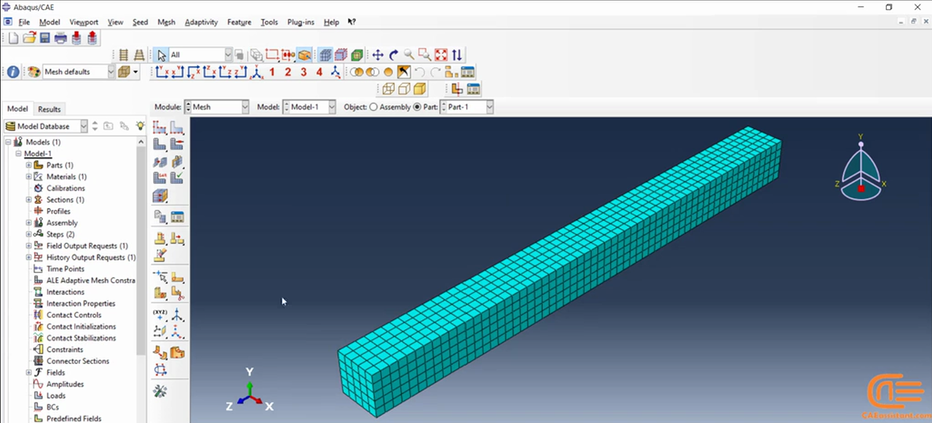Click the Cycle Views arrows icon
932x423 pixels.
(456, 55)
